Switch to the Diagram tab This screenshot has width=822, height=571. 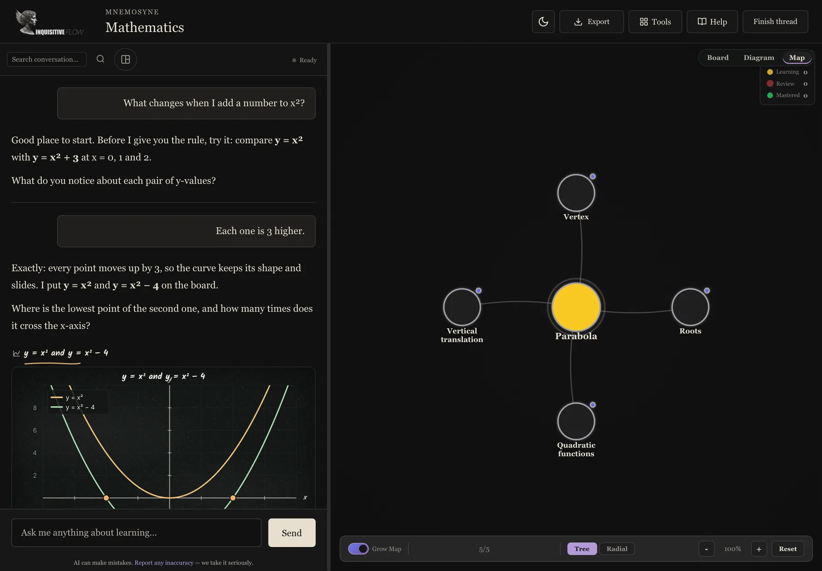pyautogui.click(x=759, y=58)
